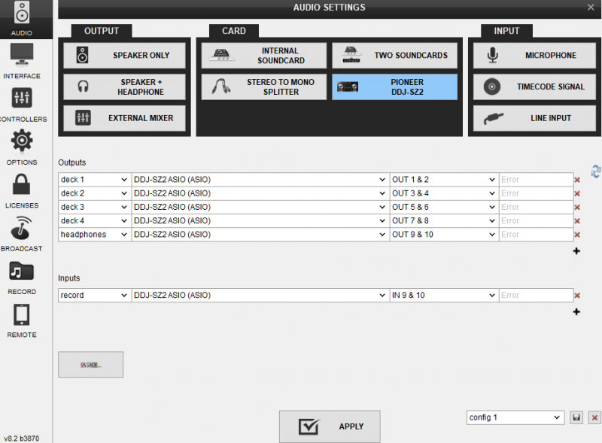The width and height of the screenshot is (602, 443).
Task: Expand the headphones sound card dropdown
Action: (260, 235)
